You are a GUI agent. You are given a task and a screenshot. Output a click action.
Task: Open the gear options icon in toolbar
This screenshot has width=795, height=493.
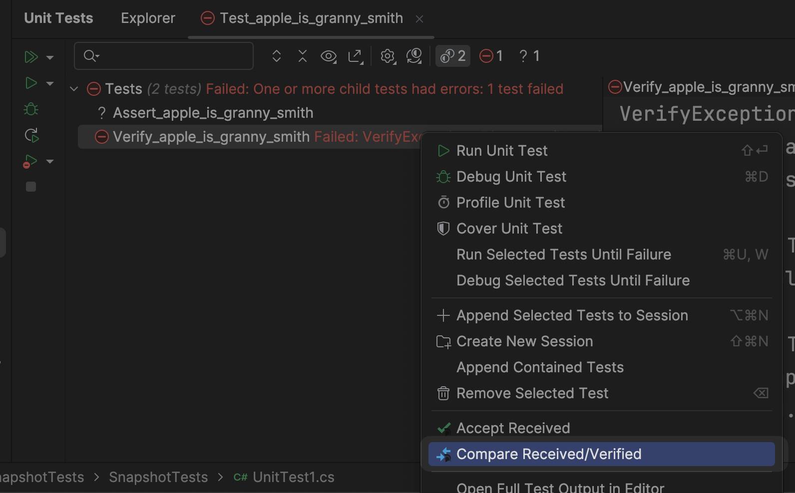pos(388,56)
